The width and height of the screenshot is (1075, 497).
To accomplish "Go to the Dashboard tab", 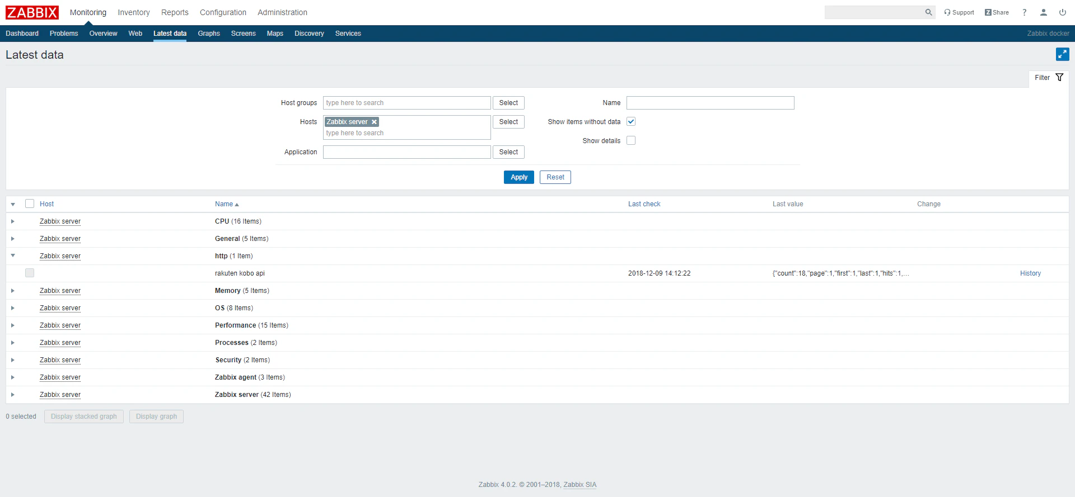I will pyautogui.click(x=22, y=34).
